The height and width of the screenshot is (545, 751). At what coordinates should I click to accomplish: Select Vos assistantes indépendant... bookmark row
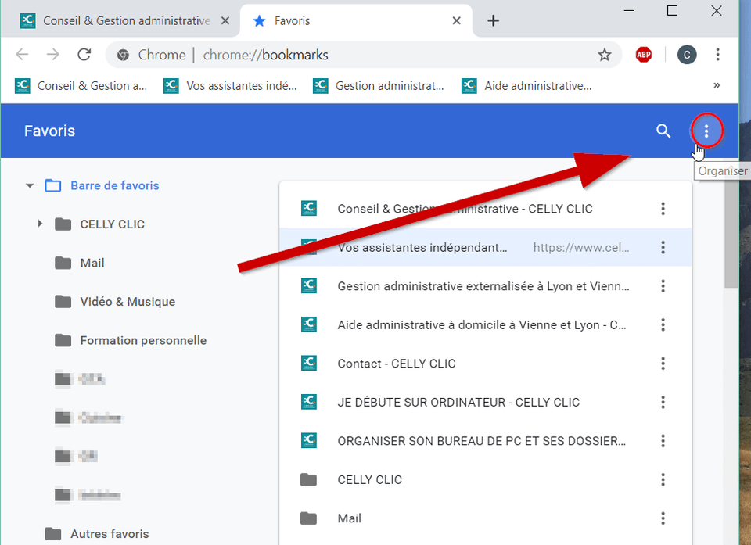tap(486, 247)
